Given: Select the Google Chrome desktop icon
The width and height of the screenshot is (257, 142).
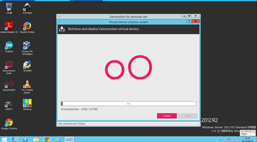Looking at the screenshot, I should 9,124.
